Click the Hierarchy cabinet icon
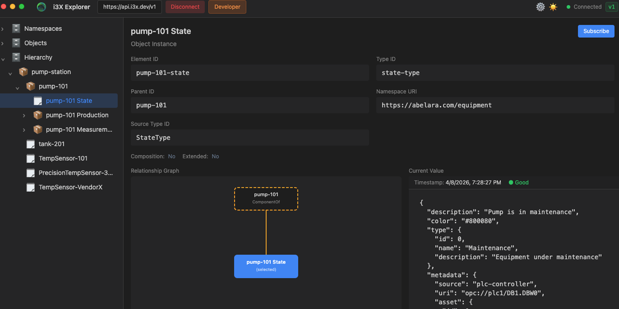This screenshot has height=309, width=619. click(x=16, y=57)
